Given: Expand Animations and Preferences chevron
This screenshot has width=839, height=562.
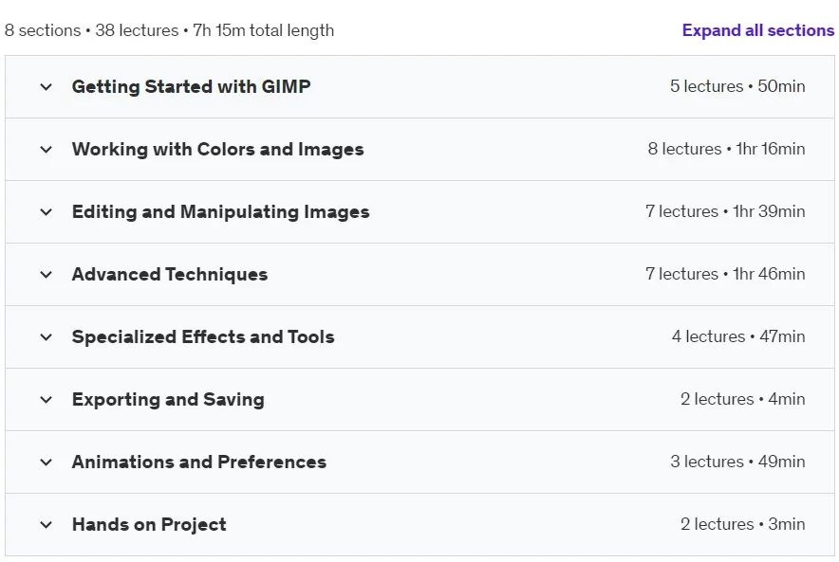Looking at the screenshot, I should click(46, 462).
